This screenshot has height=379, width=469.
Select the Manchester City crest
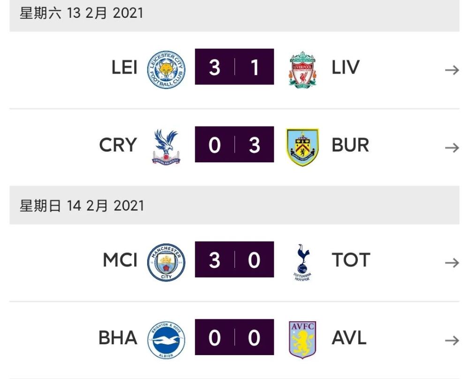(166, 262)
